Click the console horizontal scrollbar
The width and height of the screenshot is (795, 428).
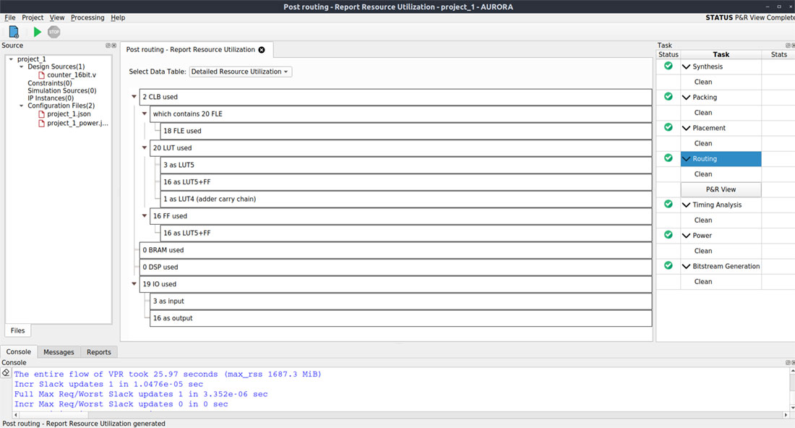pyautogui.click(x=400, y=415)
